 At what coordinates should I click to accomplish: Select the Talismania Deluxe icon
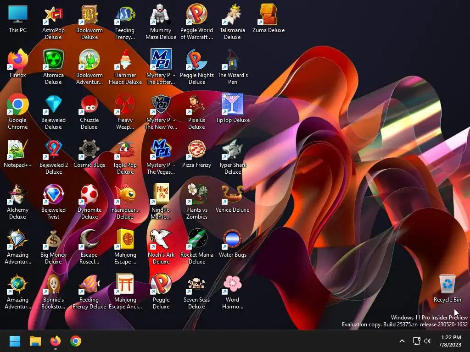coord(232,14)
